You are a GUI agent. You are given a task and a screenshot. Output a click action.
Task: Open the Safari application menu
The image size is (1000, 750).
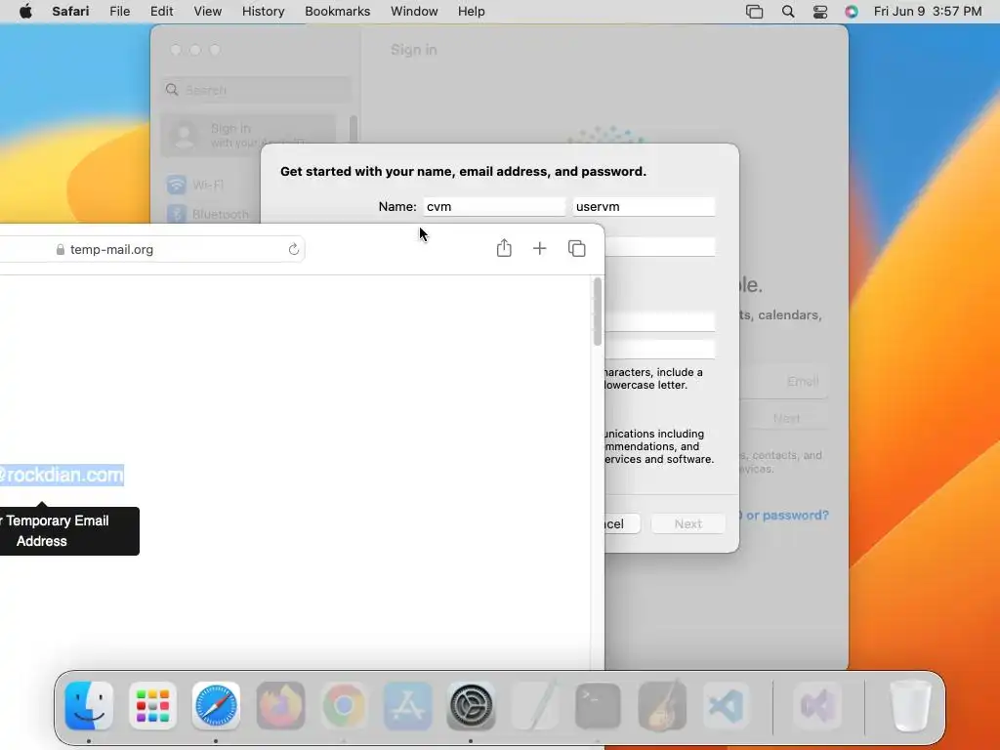(x=70, y=12)
